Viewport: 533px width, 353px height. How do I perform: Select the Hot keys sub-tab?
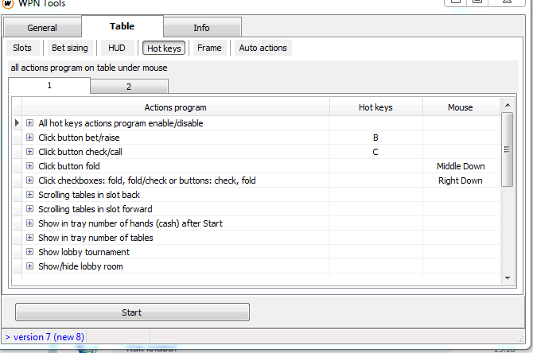tap(164, 48)
